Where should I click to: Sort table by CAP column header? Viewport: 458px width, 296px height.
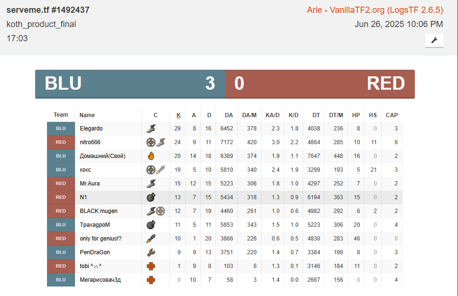(x=392, y=115)
